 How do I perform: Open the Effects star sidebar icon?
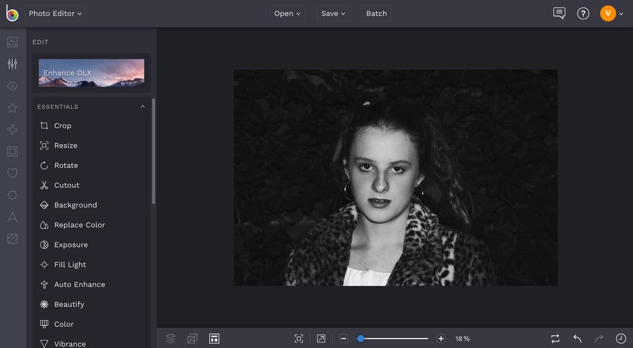point(13,108)
